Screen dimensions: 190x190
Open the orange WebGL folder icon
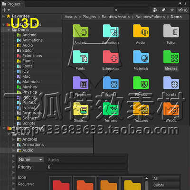click(171, 109)
